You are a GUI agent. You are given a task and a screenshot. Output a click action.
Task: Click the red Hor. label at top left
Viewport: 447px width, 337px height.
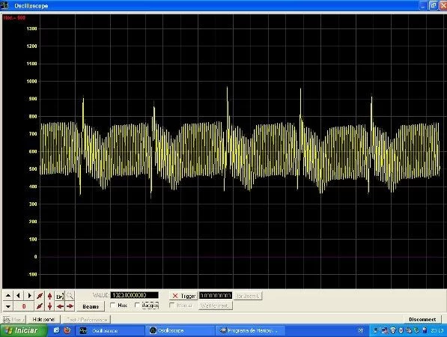point(14,18)
